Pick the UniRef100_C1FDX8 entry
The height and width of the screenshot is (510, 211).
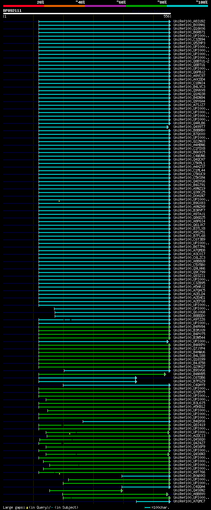click(x=189, y=149)
